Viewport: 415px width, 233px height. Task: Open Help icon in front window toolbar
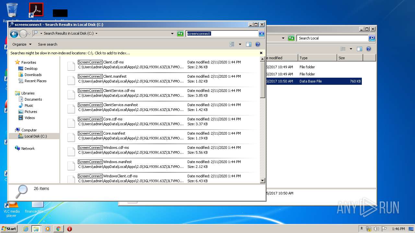tap(258, 44)
